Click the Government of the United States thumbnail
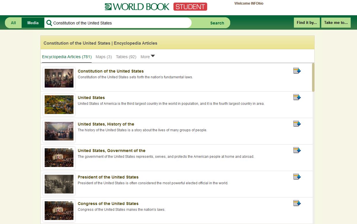The width and height of the screenshot is (357, 224). (x=59, y=157)
